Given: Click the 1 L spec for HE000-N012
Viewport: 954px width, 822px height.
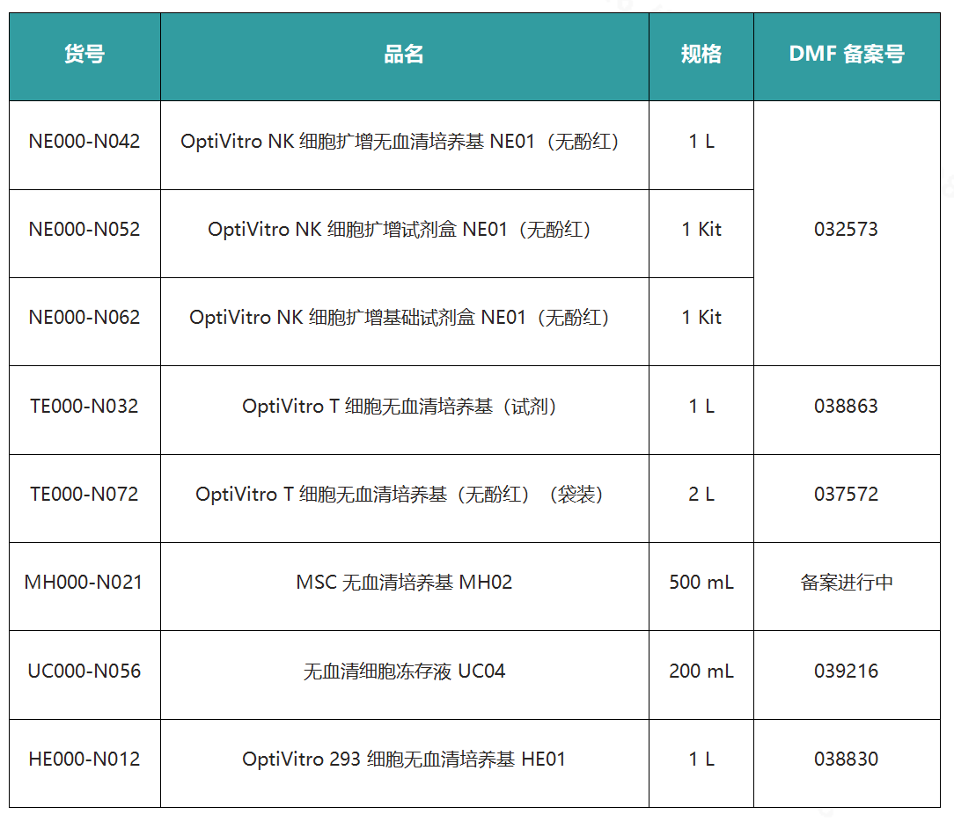Looking at the screenshot, I should tap(701, 760).
